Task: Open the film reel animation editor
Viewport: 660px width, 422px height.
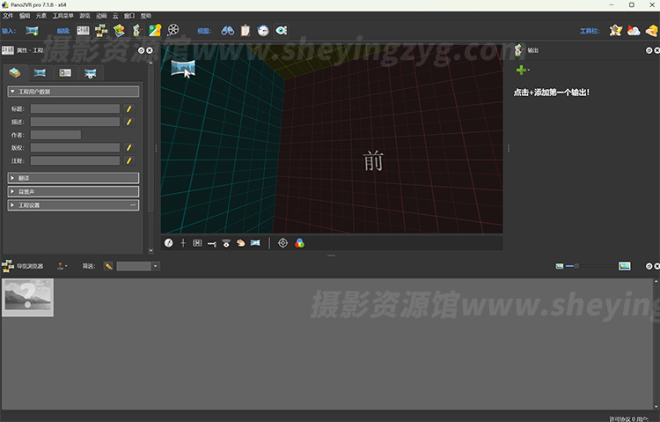Action: pyautogui.click(x=172, y=31)
